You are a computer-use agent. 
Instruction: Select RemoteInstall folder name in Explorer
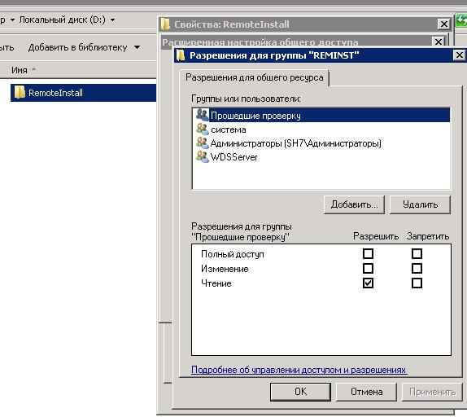click(55, 93)
